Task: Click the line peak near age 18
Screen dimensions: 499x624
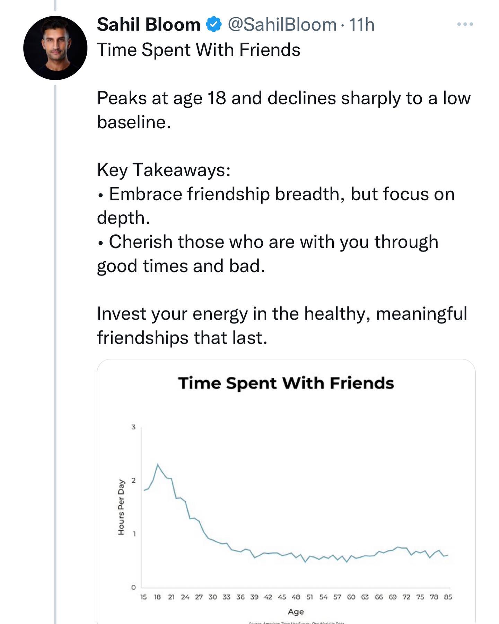Action: coord(158,465)
